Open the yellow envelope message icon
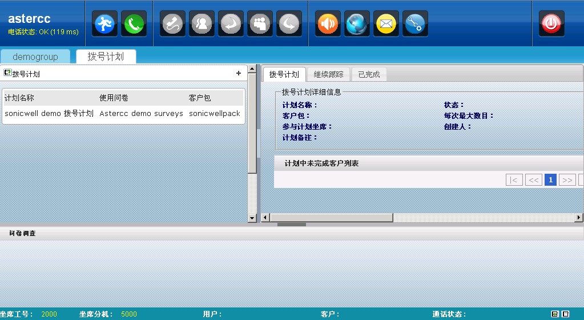584x320 pixels. click(386, 24)
